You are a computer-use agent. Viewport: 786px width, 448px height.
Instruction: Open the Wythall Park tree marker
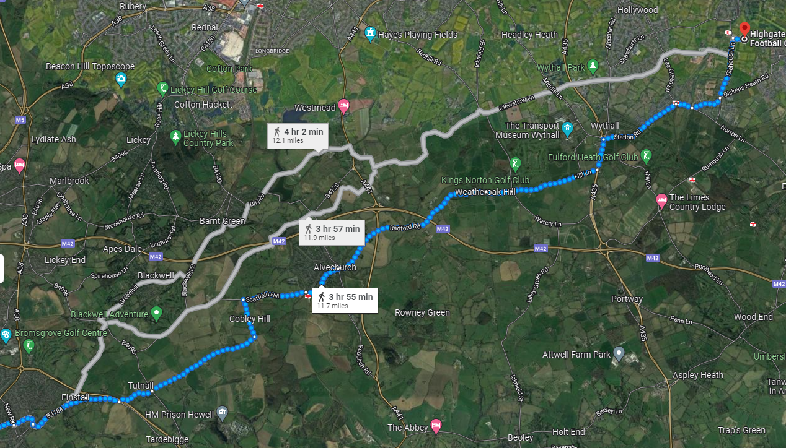(x=593, y=65)
